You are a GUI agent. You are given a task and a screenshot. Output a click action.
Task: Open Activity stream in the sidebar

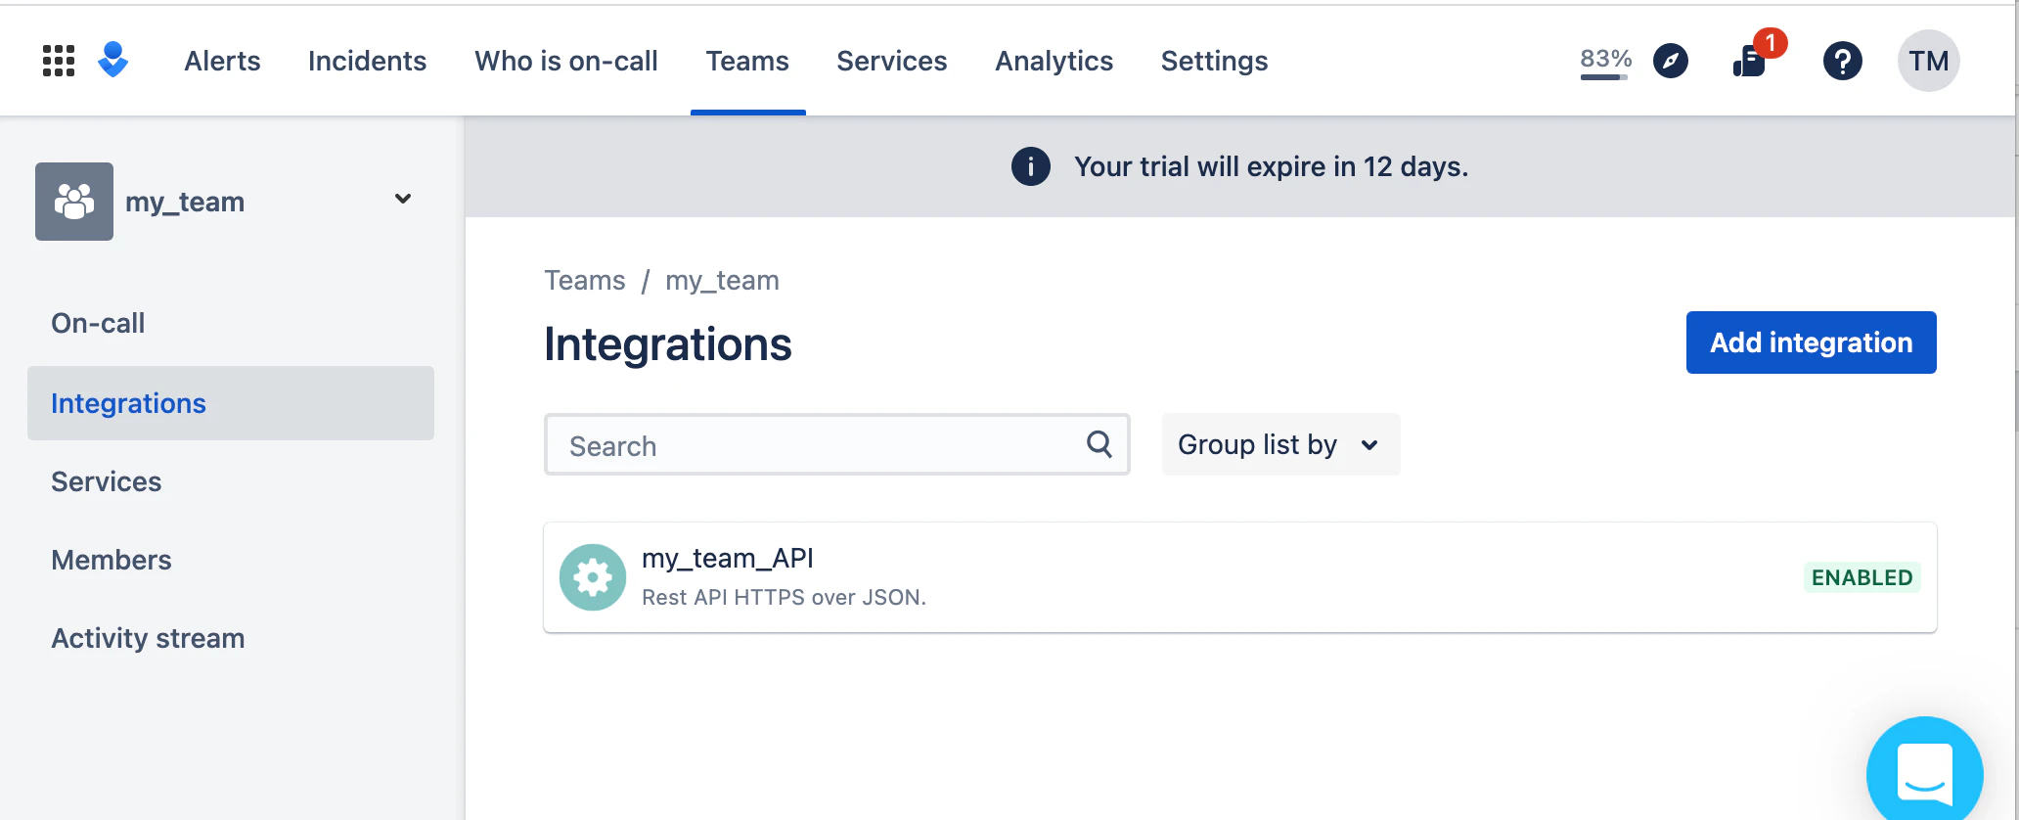[148, 638]
